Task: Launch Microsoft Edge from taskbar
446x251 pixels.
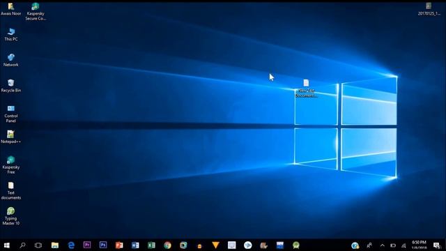Action: [x=71, y=245]
